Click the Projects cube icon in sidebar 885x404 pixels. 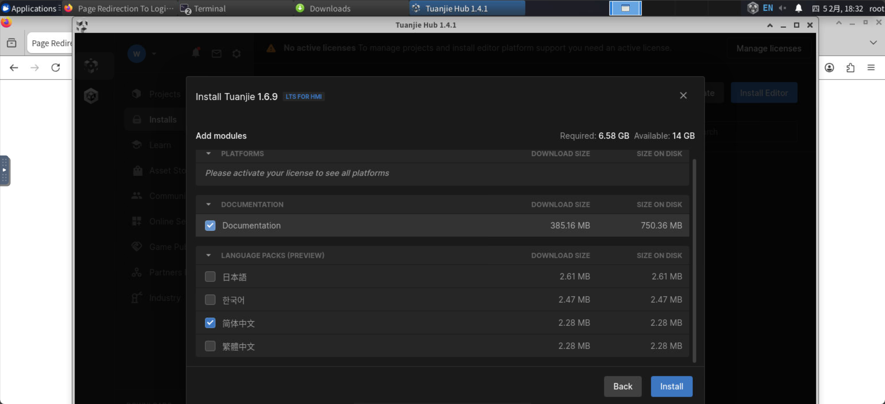pos(136,94)
